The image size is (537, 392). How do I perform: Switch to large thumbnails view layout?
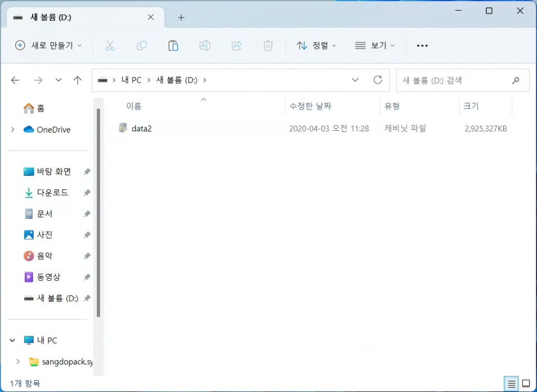tap(526, 384)
